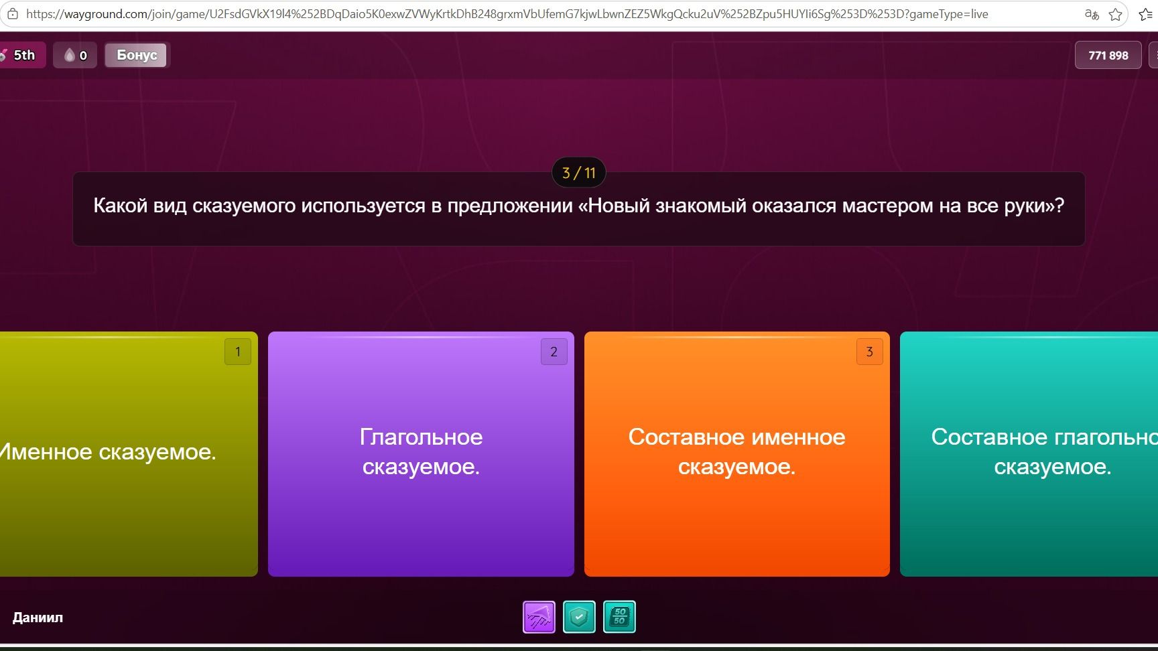
Task: Click the number 3 keyboard hint badge
Action: (x=870, y=352)
